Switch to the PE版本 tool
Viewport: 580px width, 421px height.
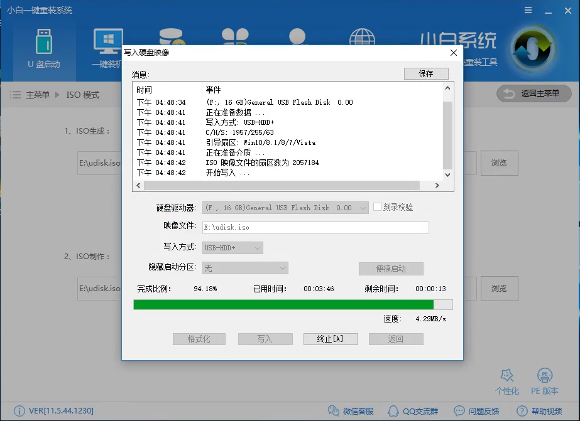544,380
